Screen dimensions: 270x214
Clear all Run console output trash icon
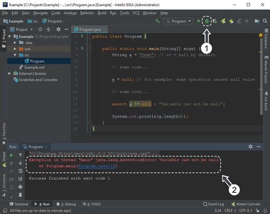tap(21, 195)
